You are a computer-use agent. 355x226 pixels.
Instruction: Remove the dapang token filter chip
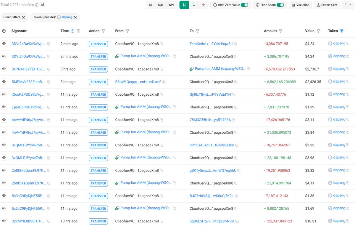76,17
